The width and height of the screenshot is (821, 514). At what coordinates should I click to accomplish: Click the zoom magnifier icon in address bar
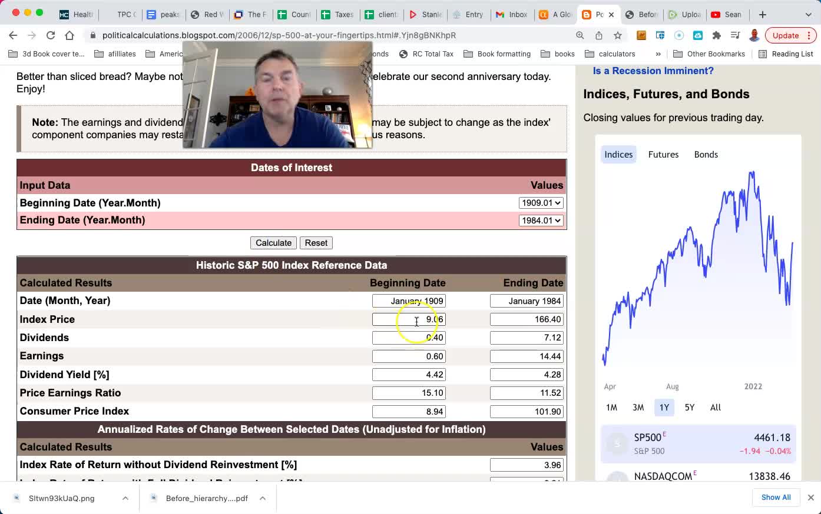[580, 35]
